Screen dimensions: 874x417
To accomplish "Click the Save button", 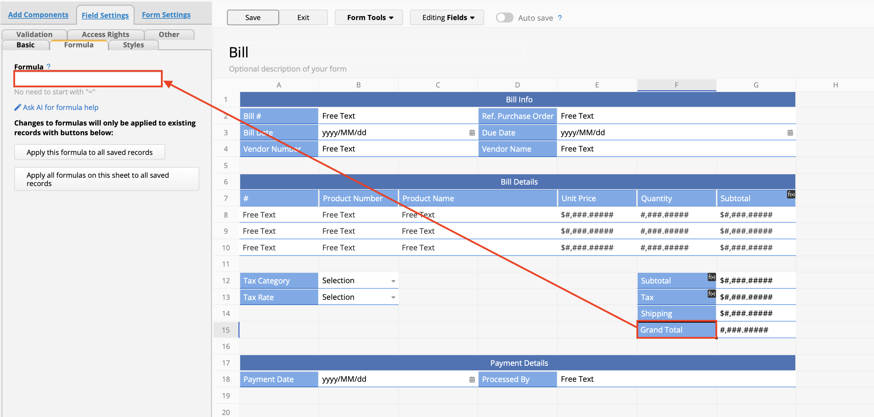I will [x=253, y=18].
